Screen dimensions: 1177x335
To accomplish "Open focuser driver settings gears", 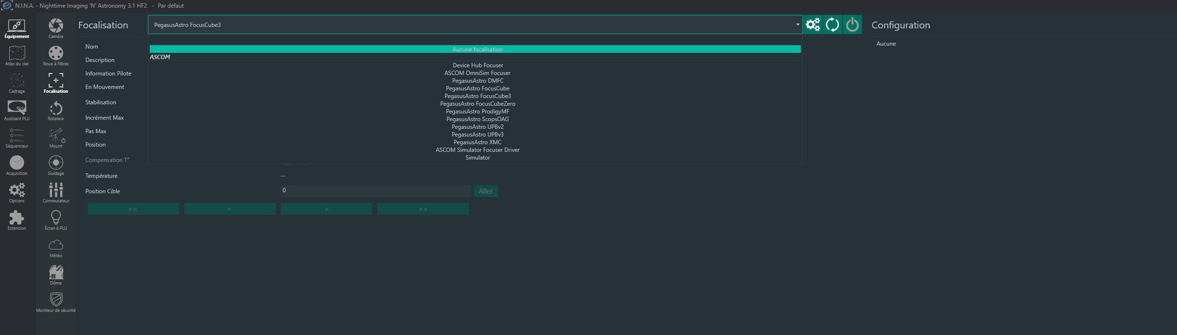I will tap(813, 25).
